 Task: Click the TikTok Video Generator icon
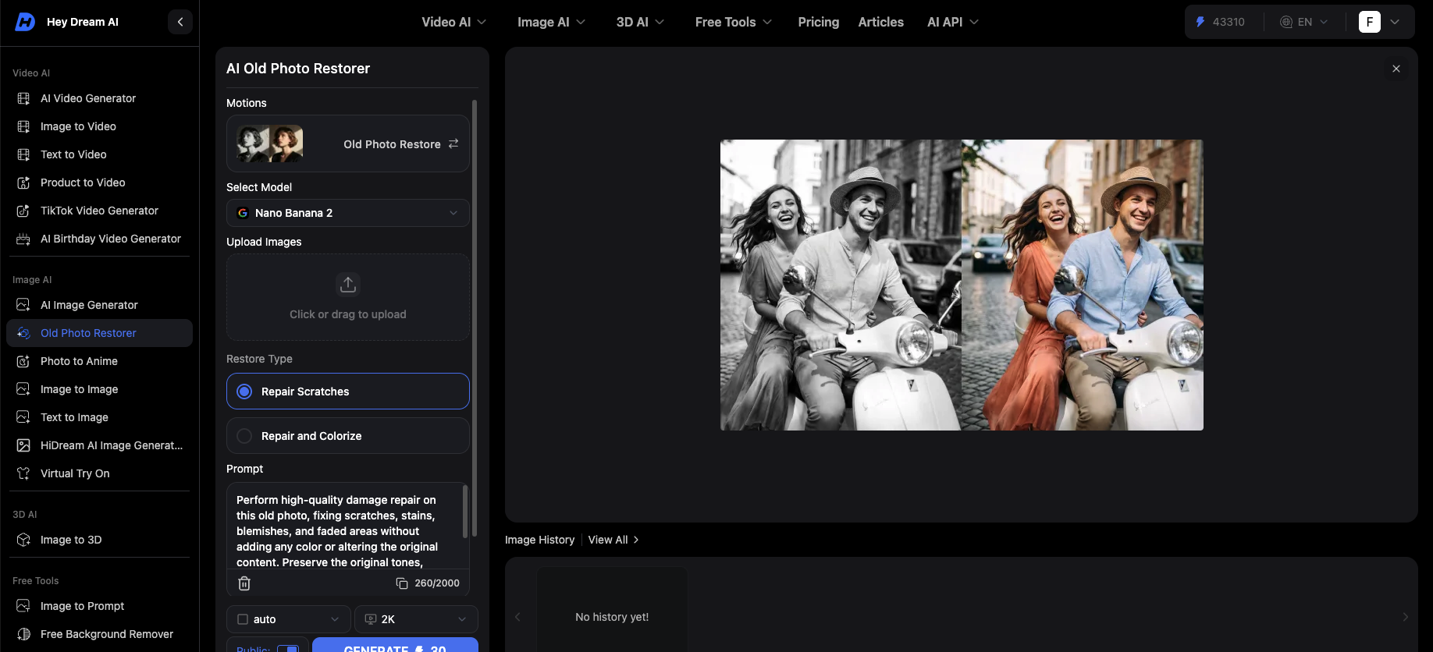click(23, 211)
